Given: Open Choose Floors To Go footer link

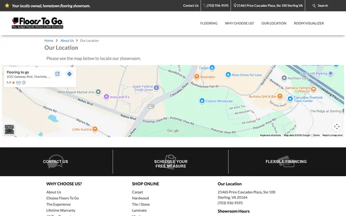Looking at the screenshot, I should pos(62,198).
